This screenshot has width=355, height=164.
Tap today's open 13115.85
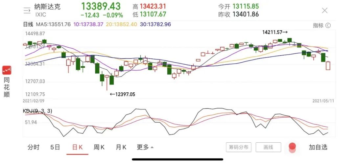point(246,6)
